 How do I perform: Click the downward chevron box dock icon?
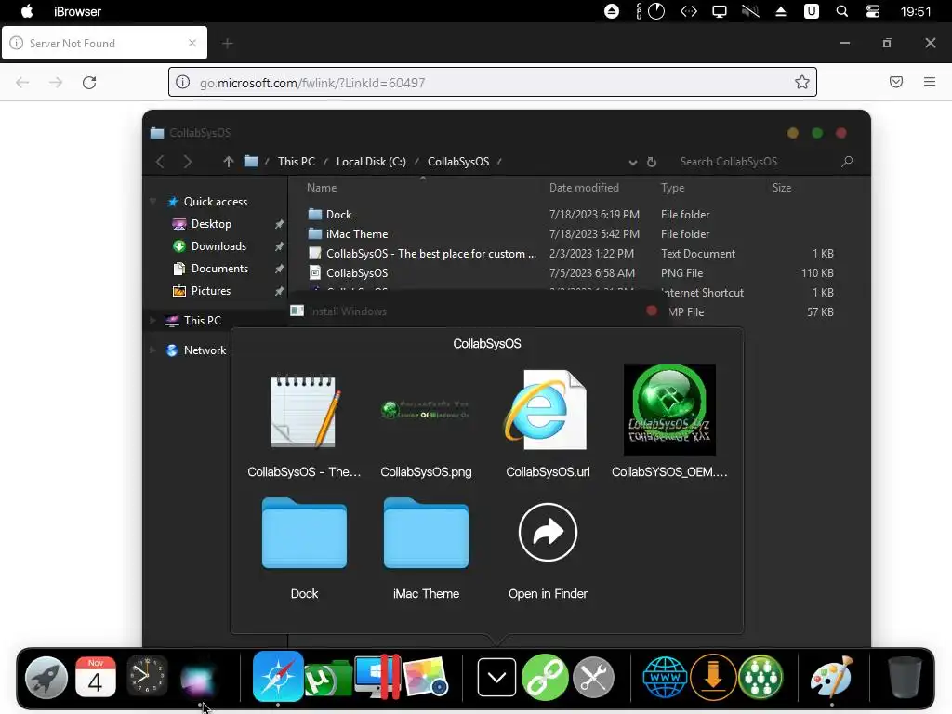tap(496, 678)
